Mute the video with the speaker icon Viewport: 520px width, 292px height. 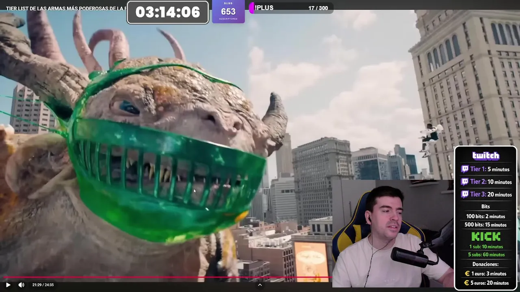(21, 285)
